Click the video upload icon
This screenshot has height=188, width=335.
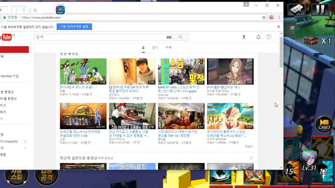(244, 37)
